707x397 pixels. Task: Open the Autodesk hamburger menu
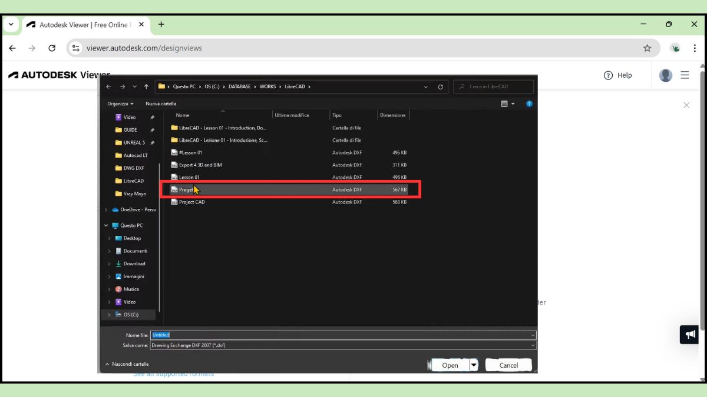[x=685, y=75]
